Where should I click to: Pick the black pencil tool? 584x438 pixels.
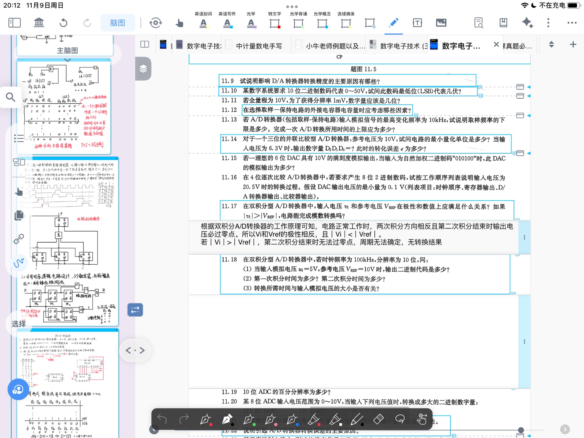(x=356, y=419)
